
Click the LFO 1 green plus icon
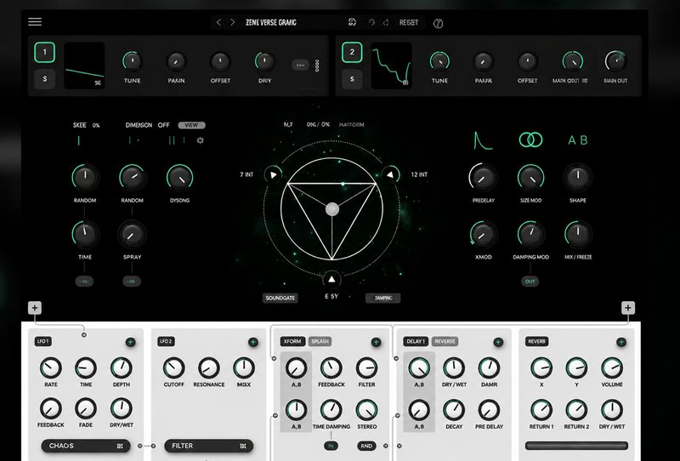coord(130,342)
